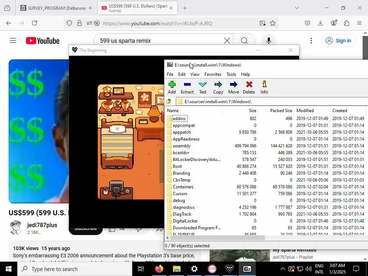Select the addins folder row
The width and height of the screenshot is (368, 276).
point(180,119)
